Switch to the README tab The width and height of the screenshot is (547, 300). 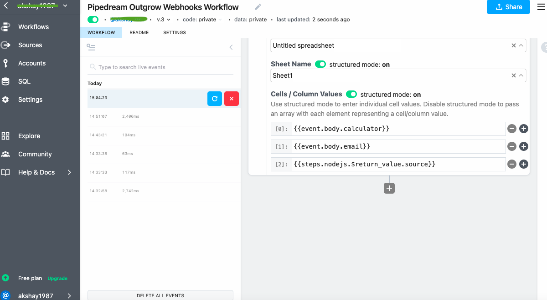[139, 33]
